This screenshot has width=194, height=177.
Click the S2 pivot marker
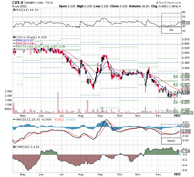(175, 111)
